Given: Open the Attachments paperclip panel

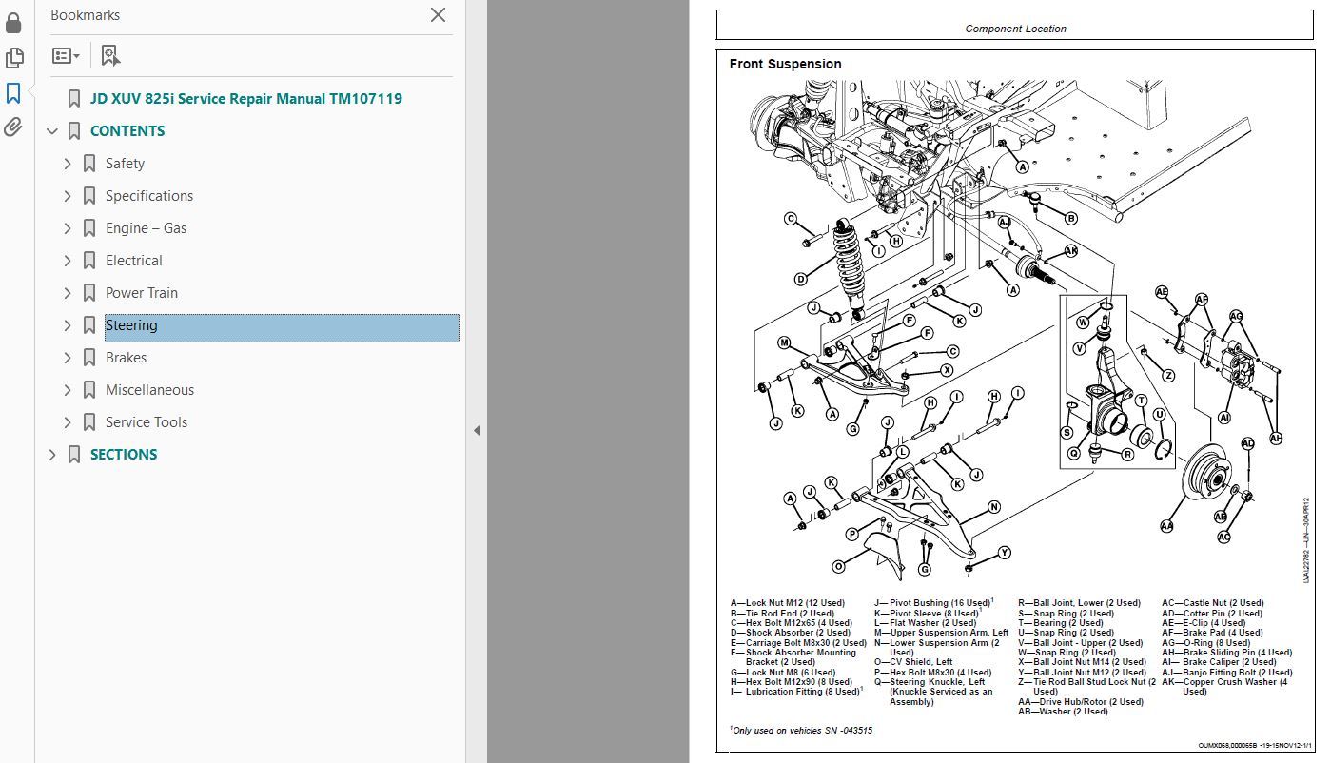Looking at the screenshot, I should click(13, 127).
